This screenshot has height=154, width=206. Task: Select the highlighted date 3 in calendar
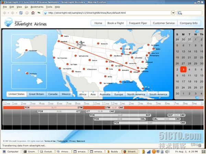(183, 69)
